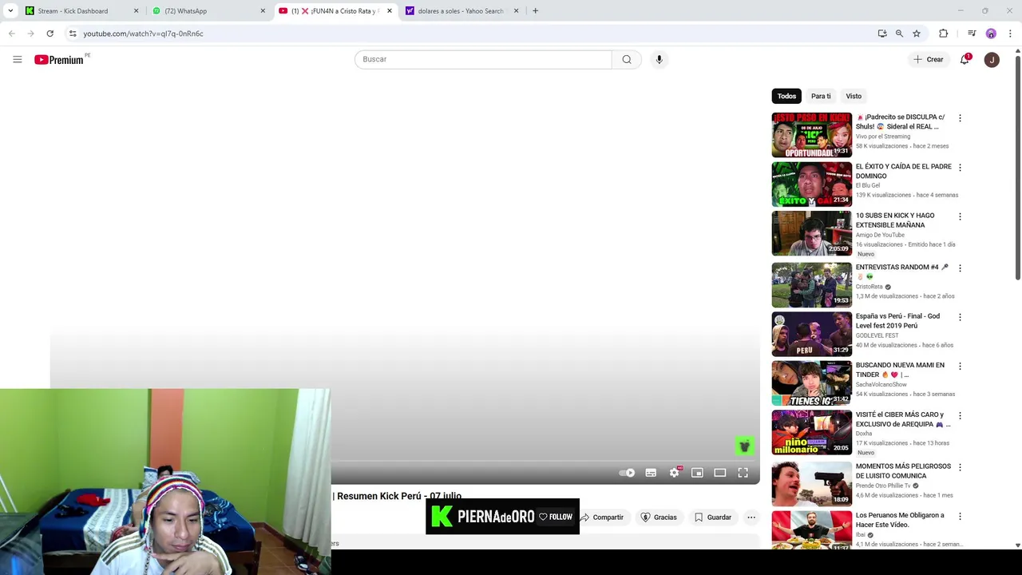
Task: Toggle the autoplay switch in player
Action: 628,473
